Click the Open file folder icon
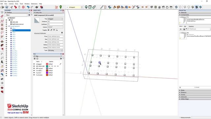This screenshot has width=211, height=119. click(3, 7)
